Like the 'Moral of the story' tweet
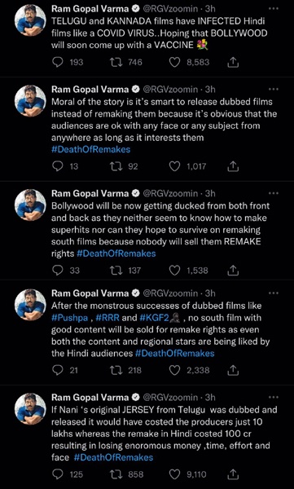This screenshot has width=294, height=489. click(174, 166)
